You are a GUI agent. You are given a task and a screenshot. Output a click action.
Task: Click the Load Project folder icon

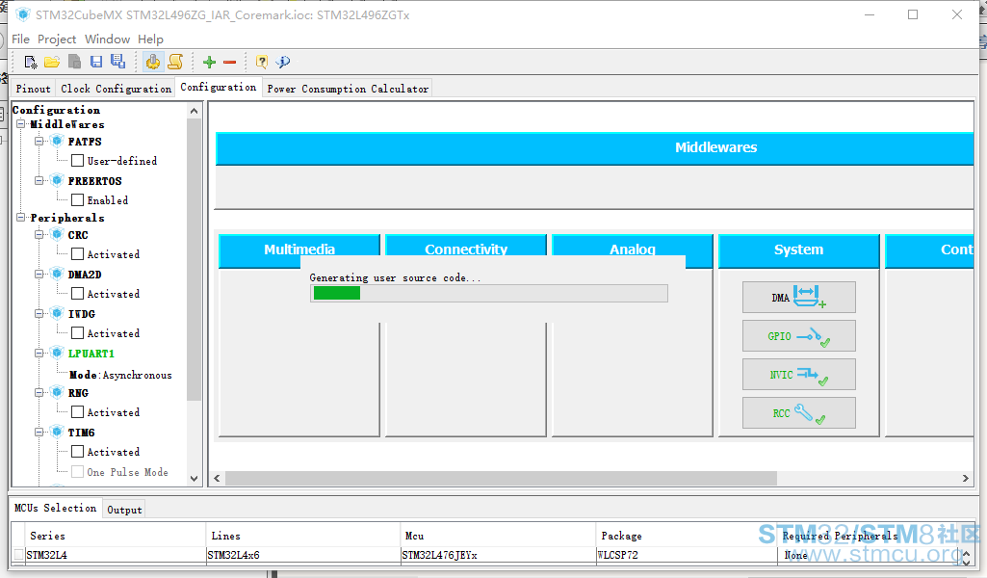(x=52, y=62)
